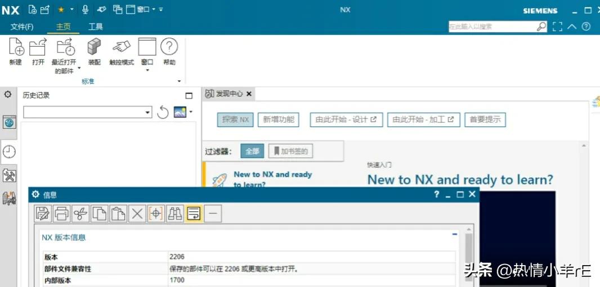Click the select all target icon in 信息 toolbar
This screenshot has height=287, width=600.
156,214
